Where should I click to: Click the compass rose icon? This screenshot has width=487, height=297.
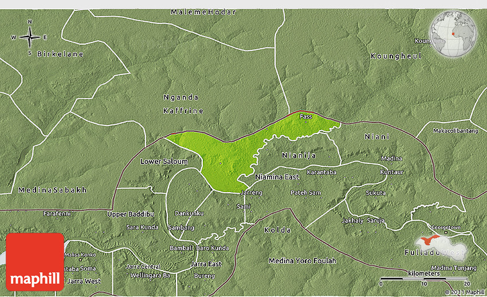click(x=29, y=37)
